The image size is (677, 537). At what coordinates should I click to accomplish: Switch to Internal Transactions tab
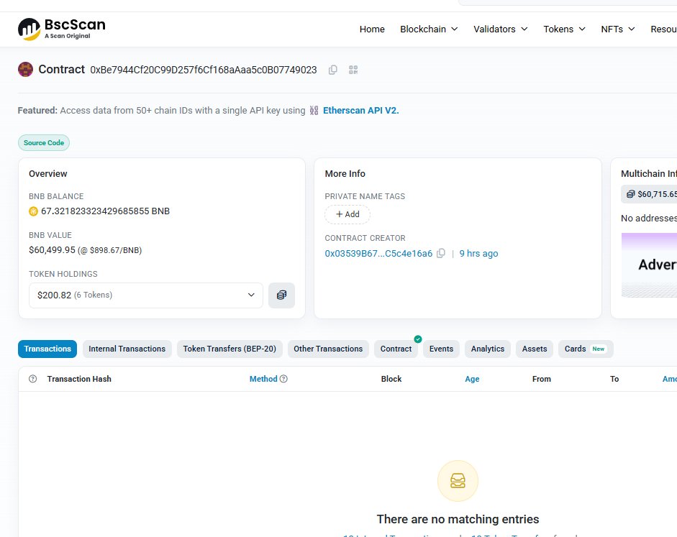(127, 349)
